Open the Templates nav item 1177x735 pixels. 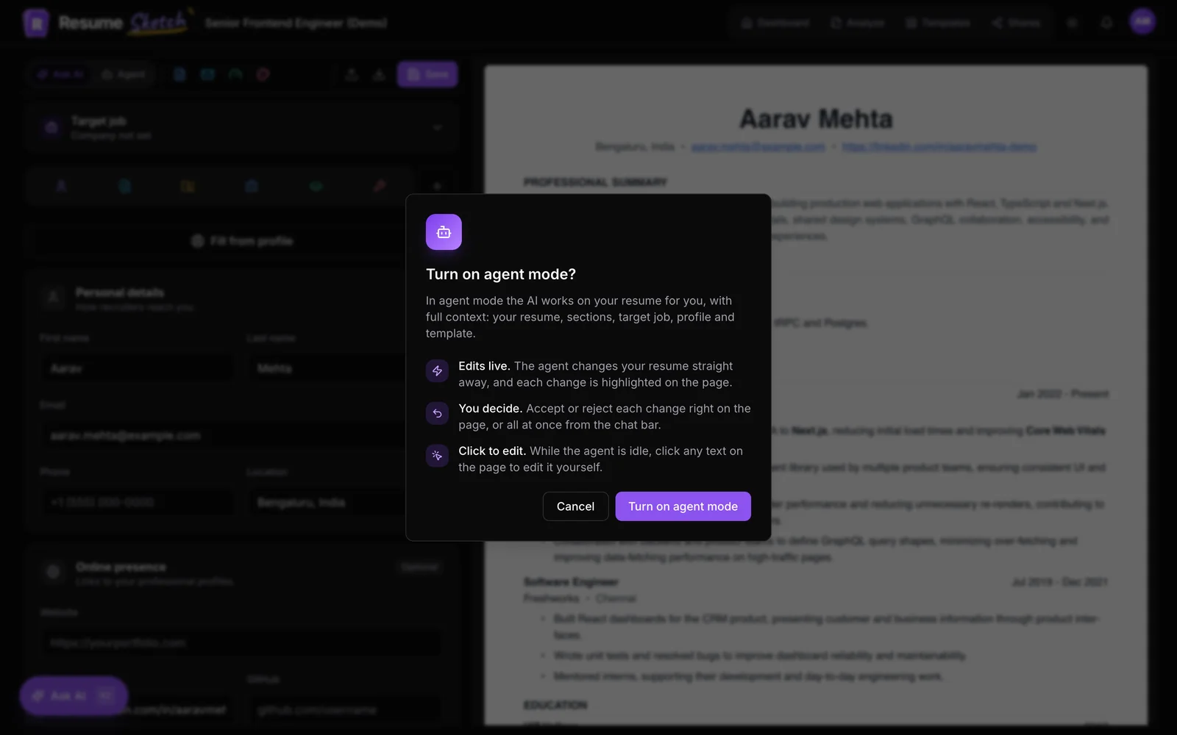click(938, 23)
